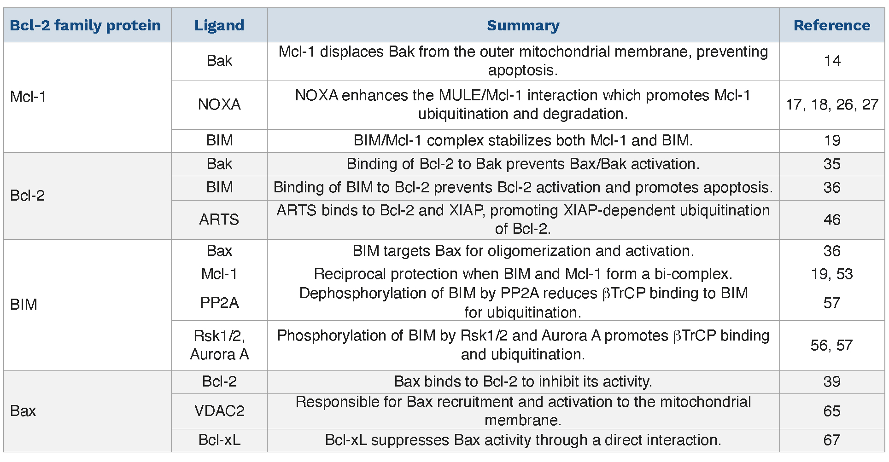Viewport: 889px width, 462px height.
Task: Click reference number 46
Action: coord(831,219)
